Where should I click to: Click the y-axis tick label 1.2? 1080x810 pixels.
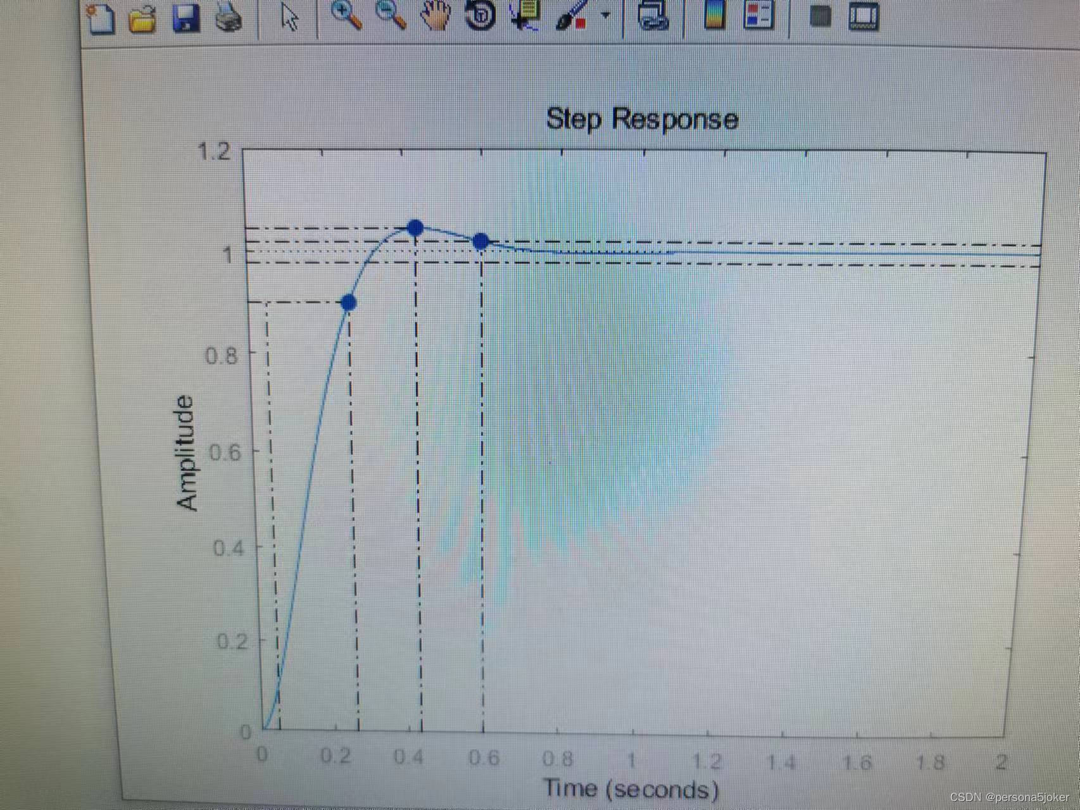point(215,152)
